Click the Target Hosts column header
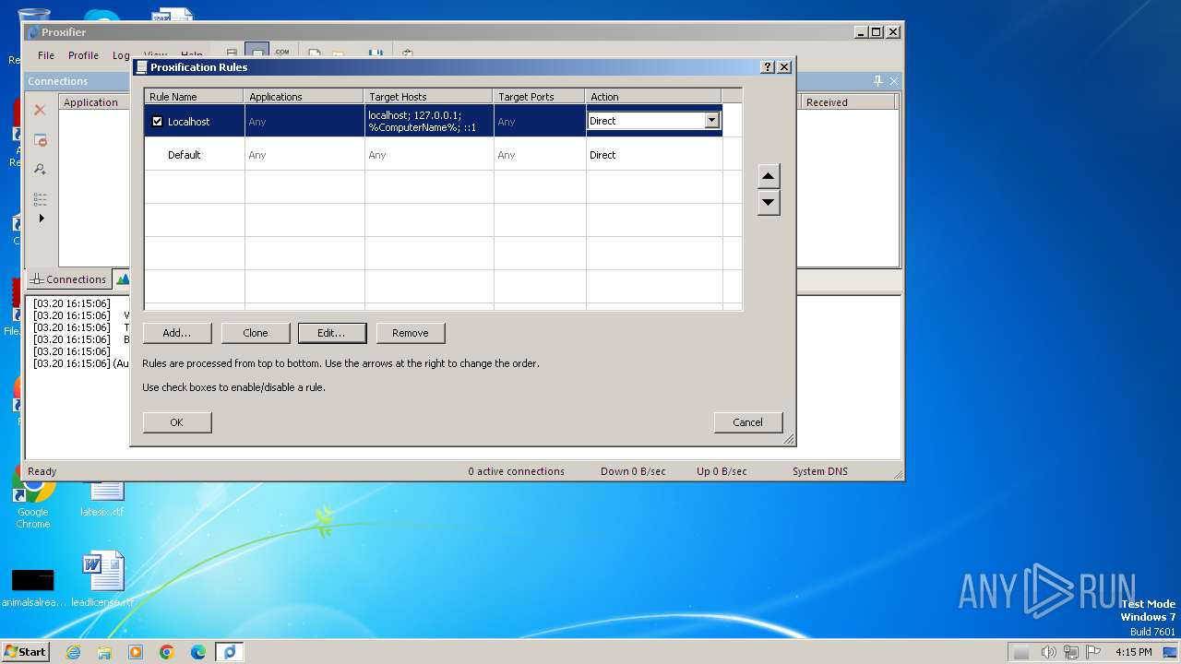 click(x=429, y=96)
